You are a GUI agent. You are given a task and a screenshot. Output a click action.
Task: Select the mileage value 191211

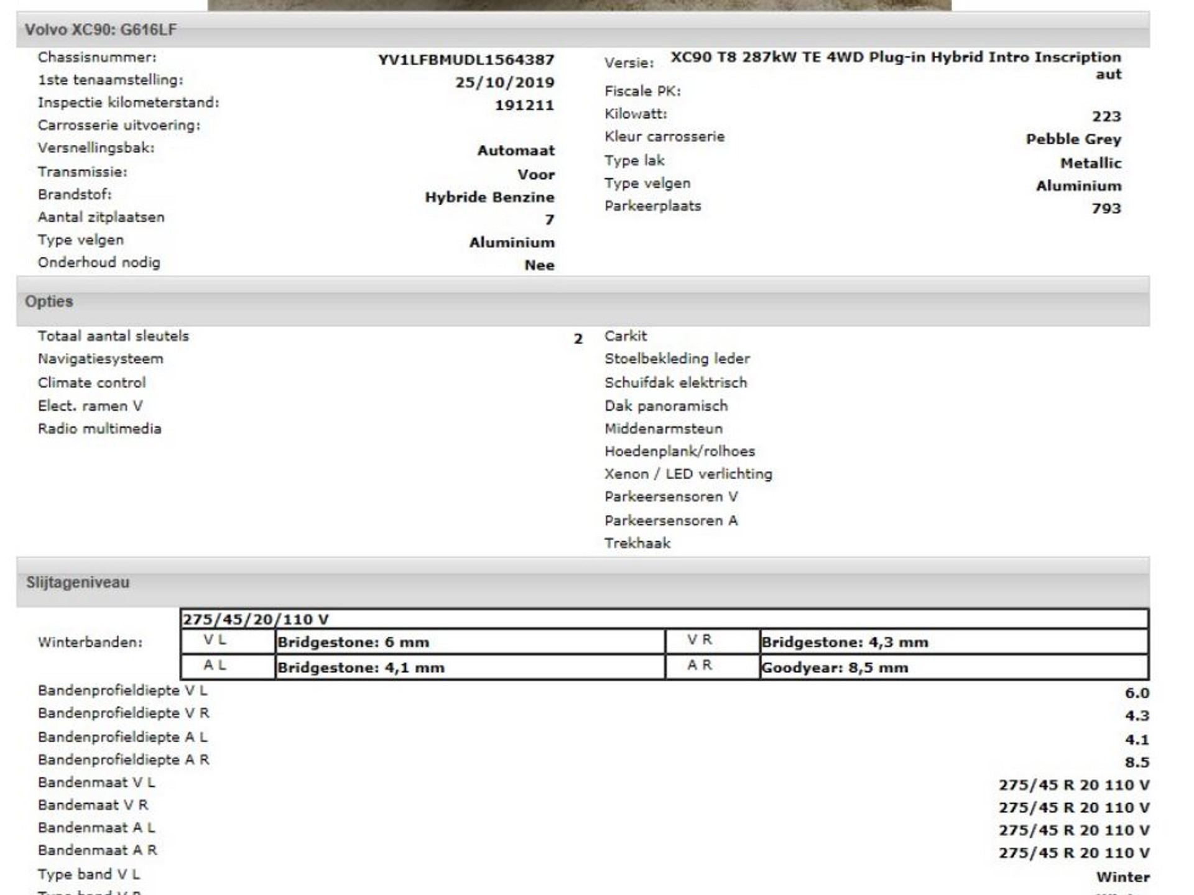[x=524, y=106]
